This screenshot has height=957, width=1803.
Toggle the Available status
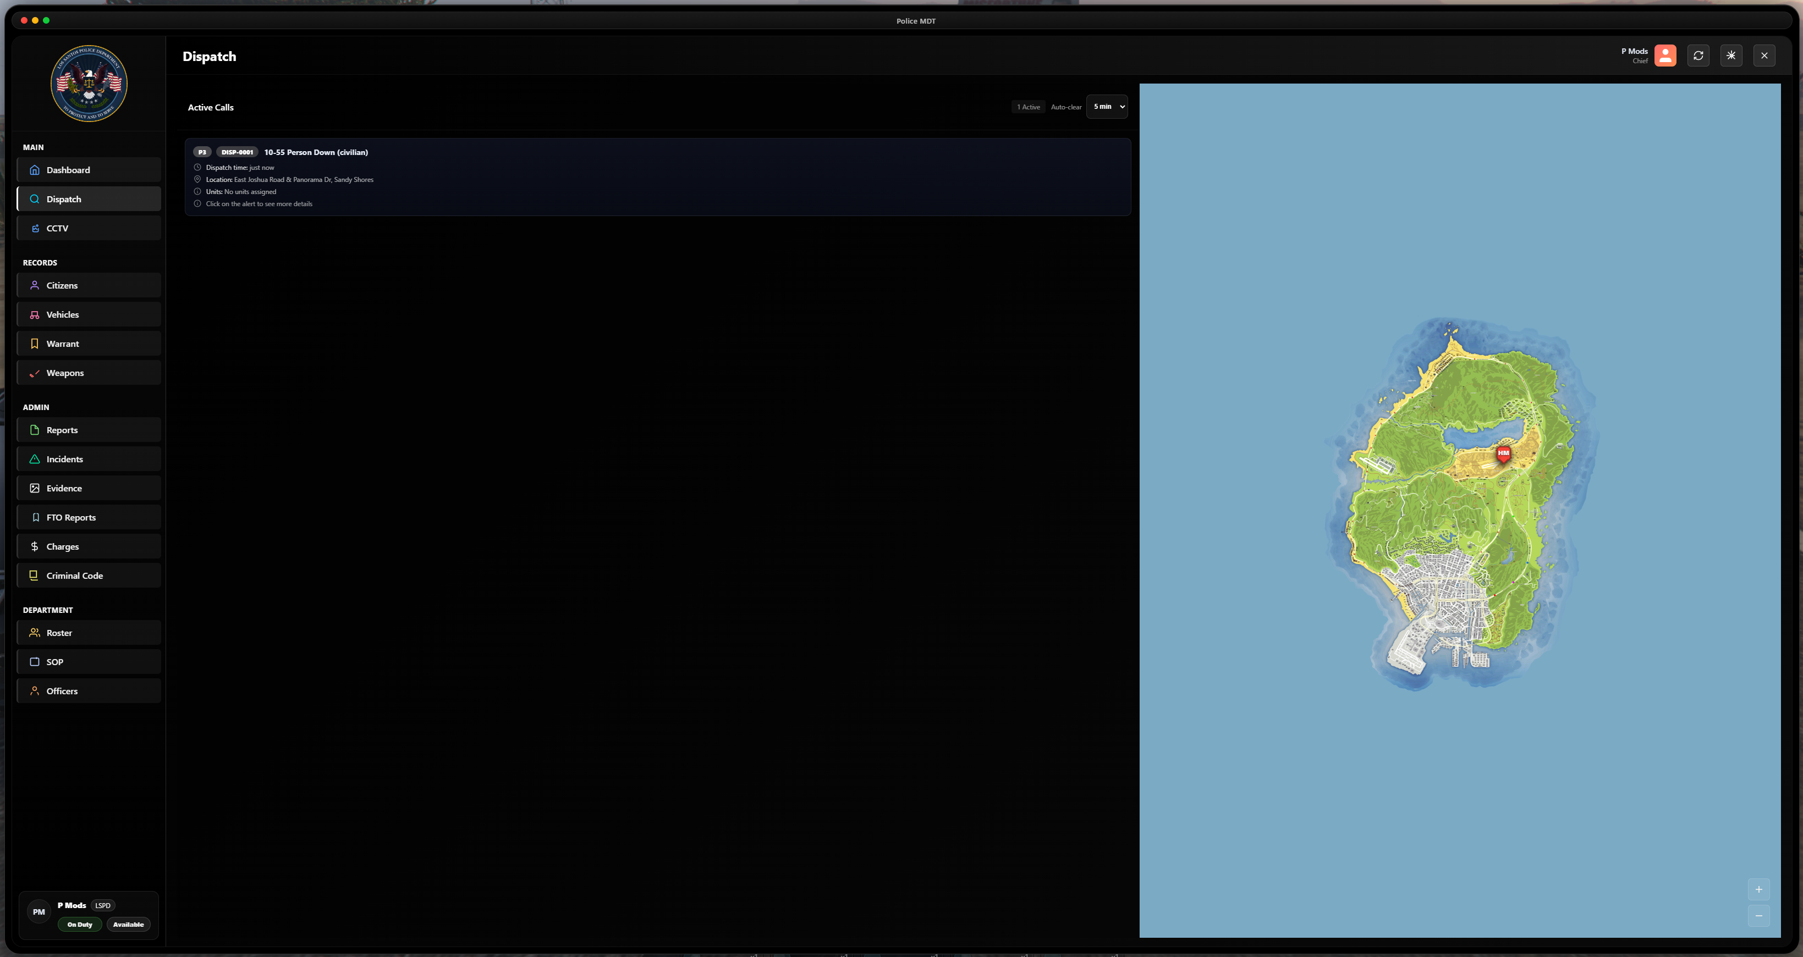click(128, 925)
